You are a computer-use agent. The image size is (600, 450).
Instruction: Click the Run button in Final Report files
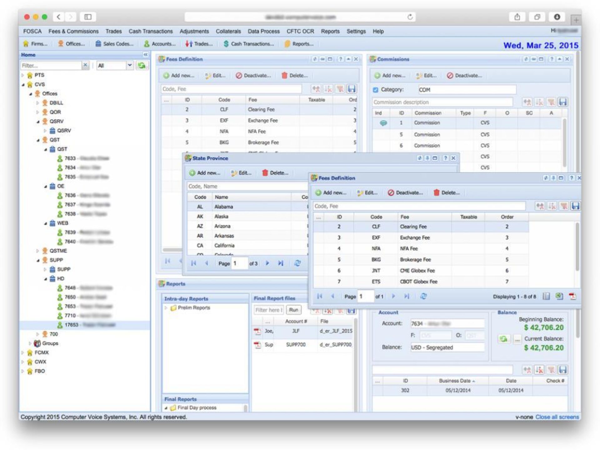pos(293,310)
